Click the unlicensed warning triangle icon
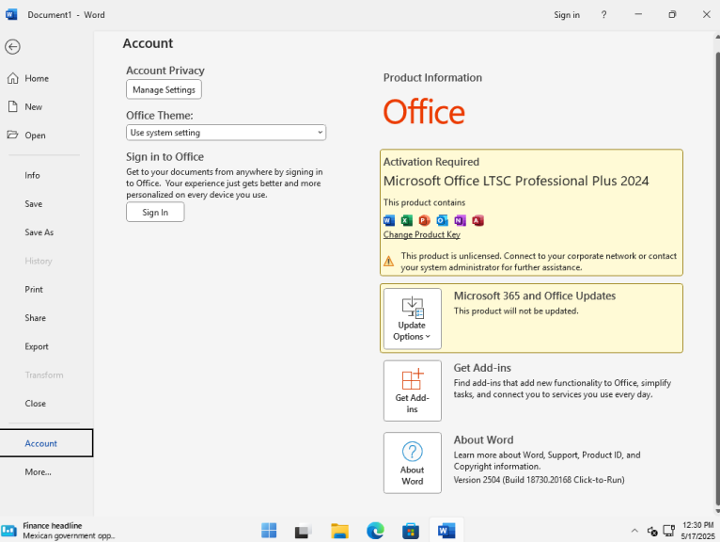 (x=389, y=261)
